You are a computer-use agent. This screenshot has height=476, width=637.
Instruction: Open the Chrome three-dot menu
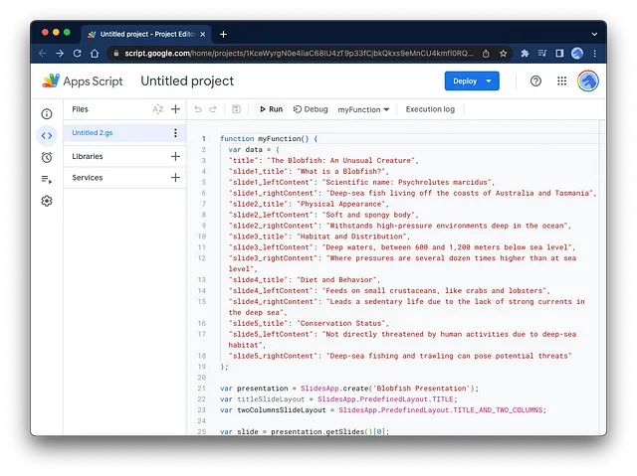tap(595, 53)
